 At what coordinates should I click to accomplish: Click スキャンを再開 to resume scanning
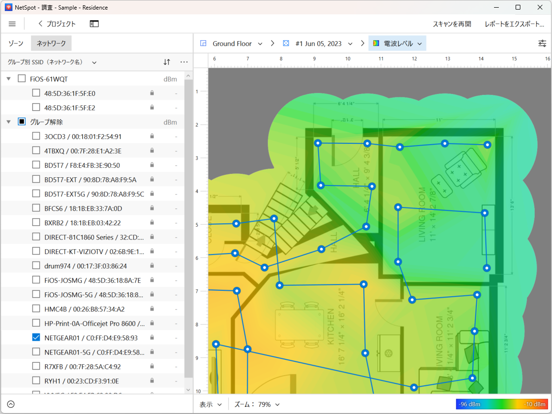[452, 24]
